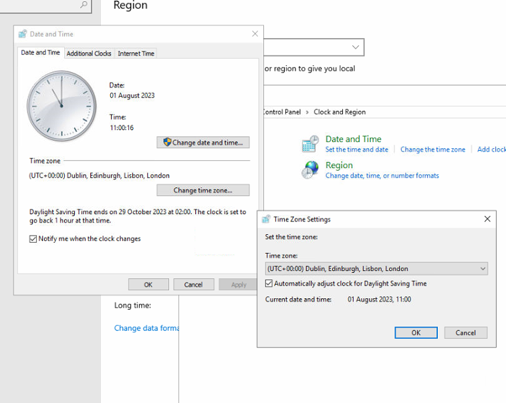Close the Time Zone Settings dialog
This screenshot has height=403, width=506.
(x=487, y=219)
